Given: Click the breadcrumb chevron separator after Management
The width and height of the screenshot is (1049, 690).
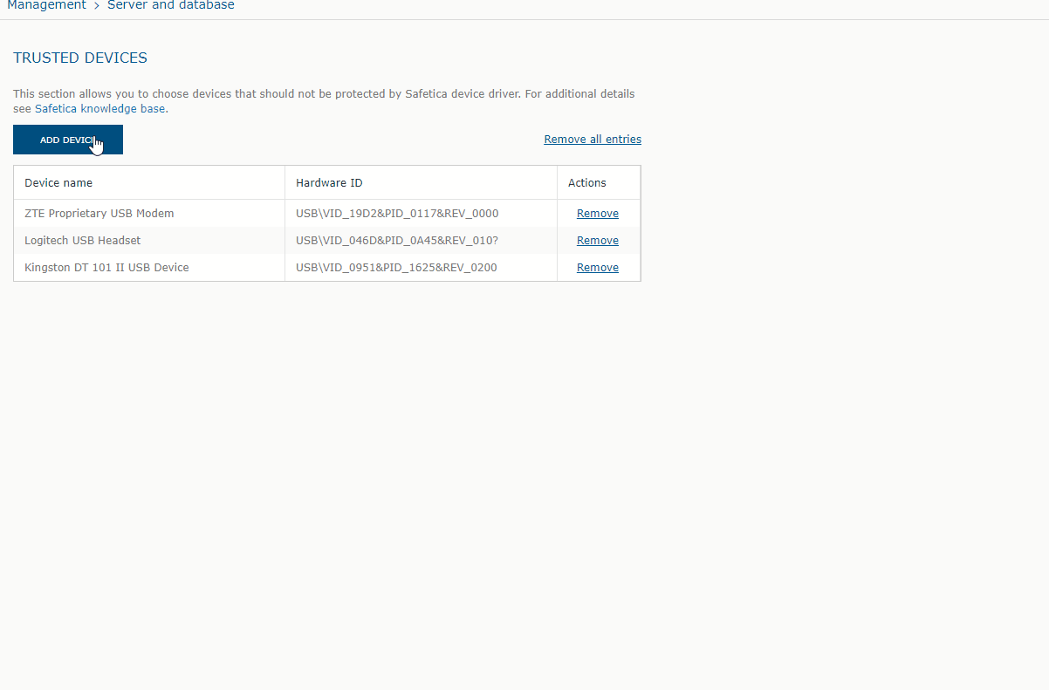Looking at the screenshot, I should click(97, 5).
